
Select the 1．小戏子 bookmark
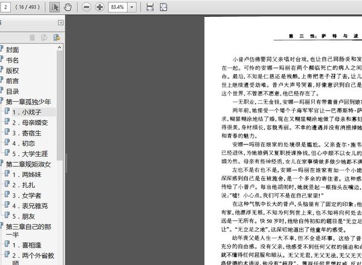tap(27, 112)
